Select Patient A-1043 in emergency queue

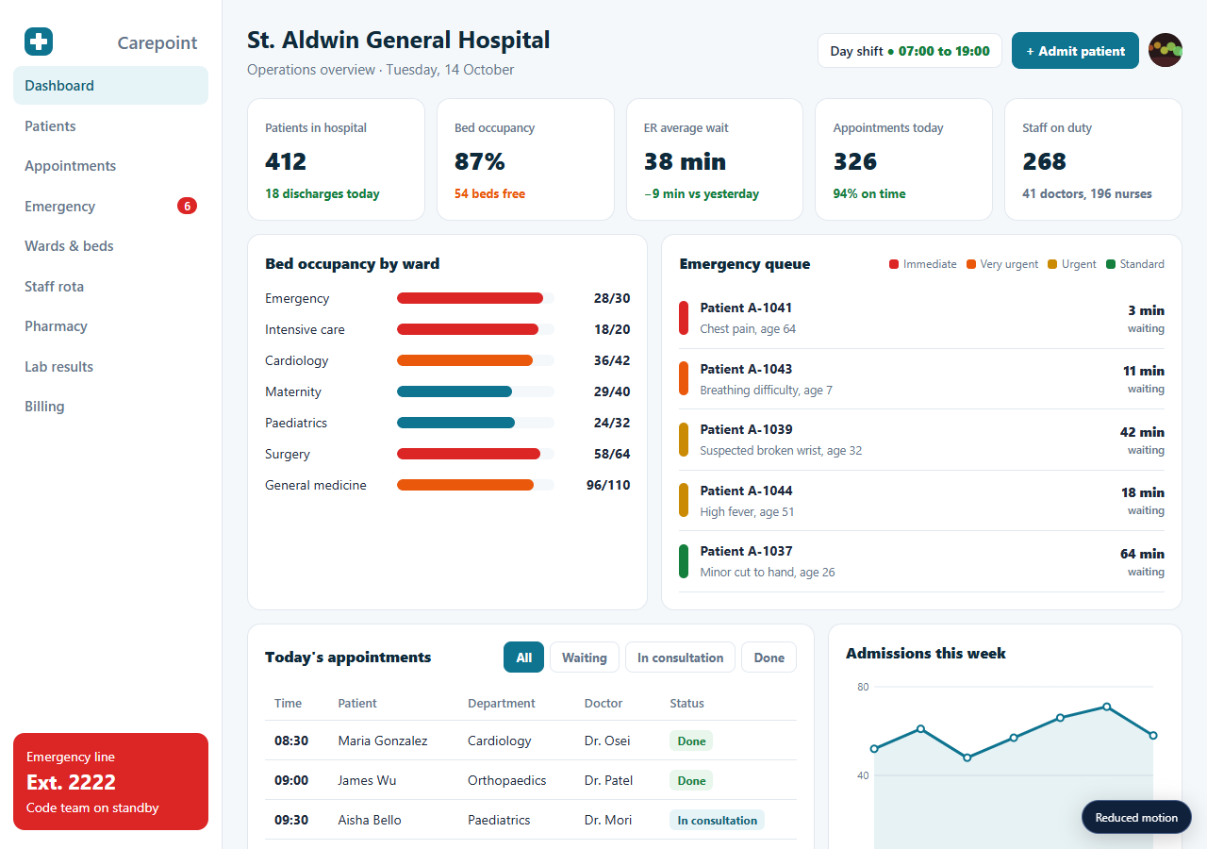click(921, 378)
